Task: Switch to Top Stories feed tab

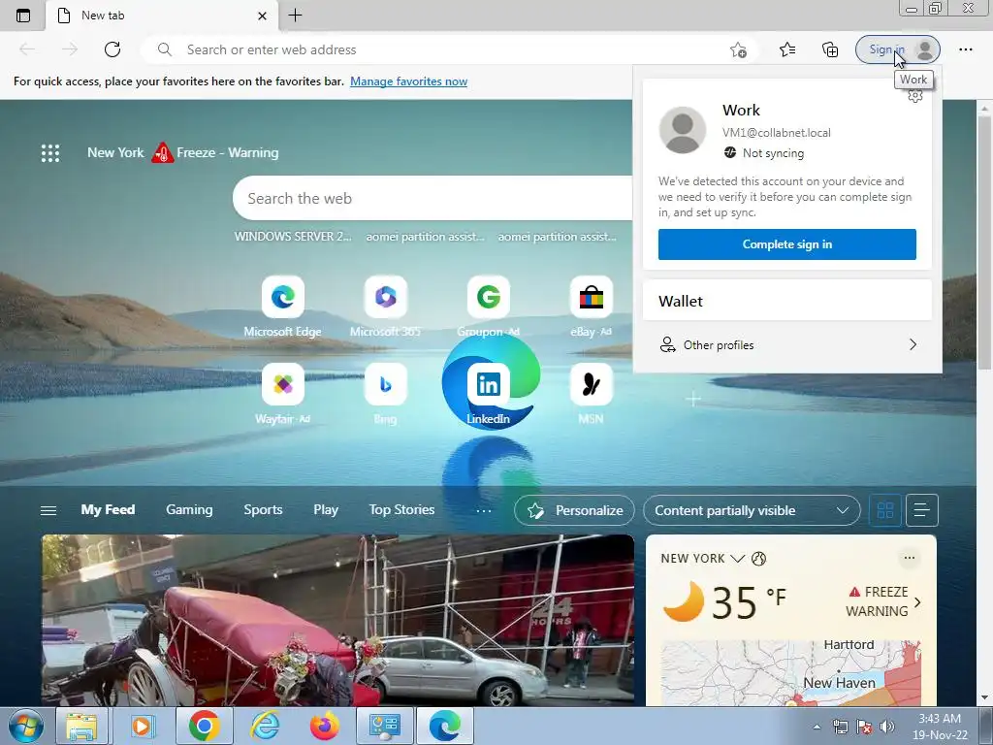Action: pyautogui.click(x=401, y=510)
